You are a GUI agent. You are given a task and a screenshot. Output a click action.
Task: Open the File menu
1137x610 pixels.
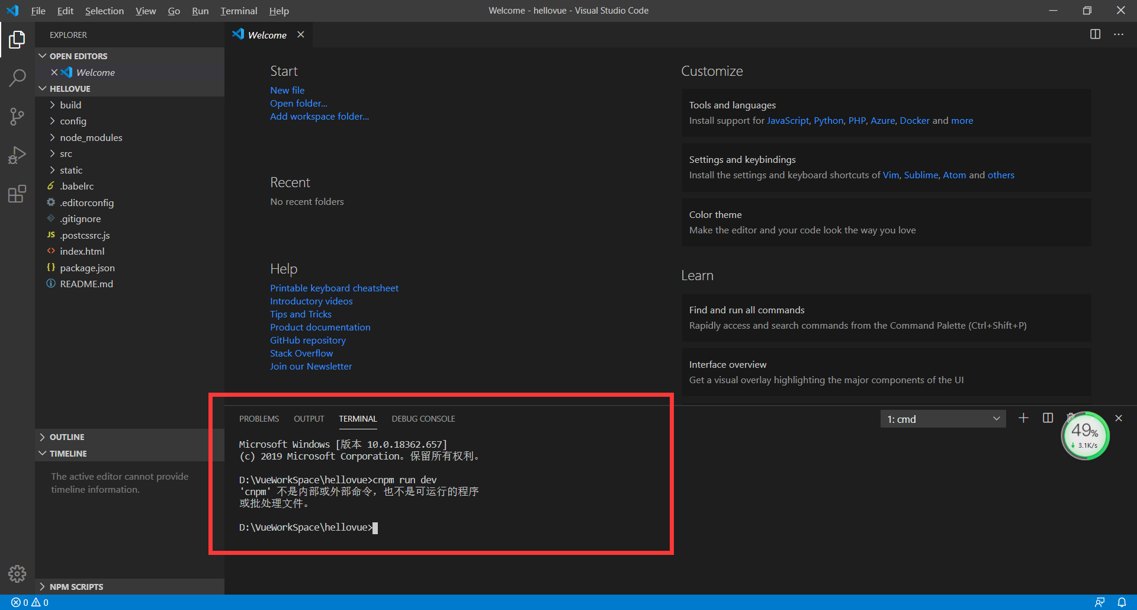pos(38,11)
